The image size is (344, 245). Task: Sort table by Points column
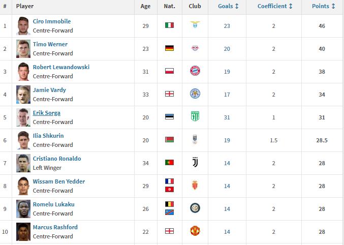click(x=323, y=6)
